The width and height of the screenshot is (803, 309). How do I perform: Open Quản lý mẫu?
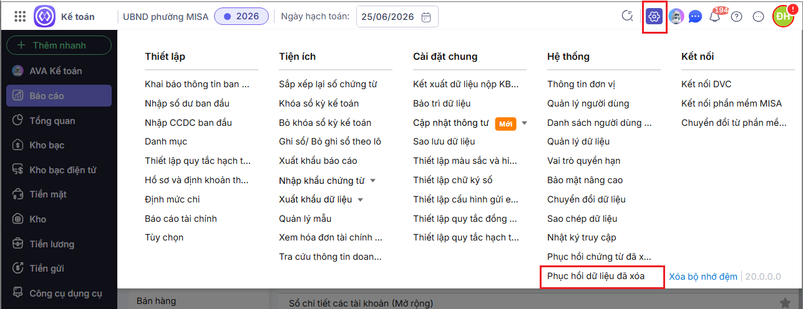coord(305,219)
